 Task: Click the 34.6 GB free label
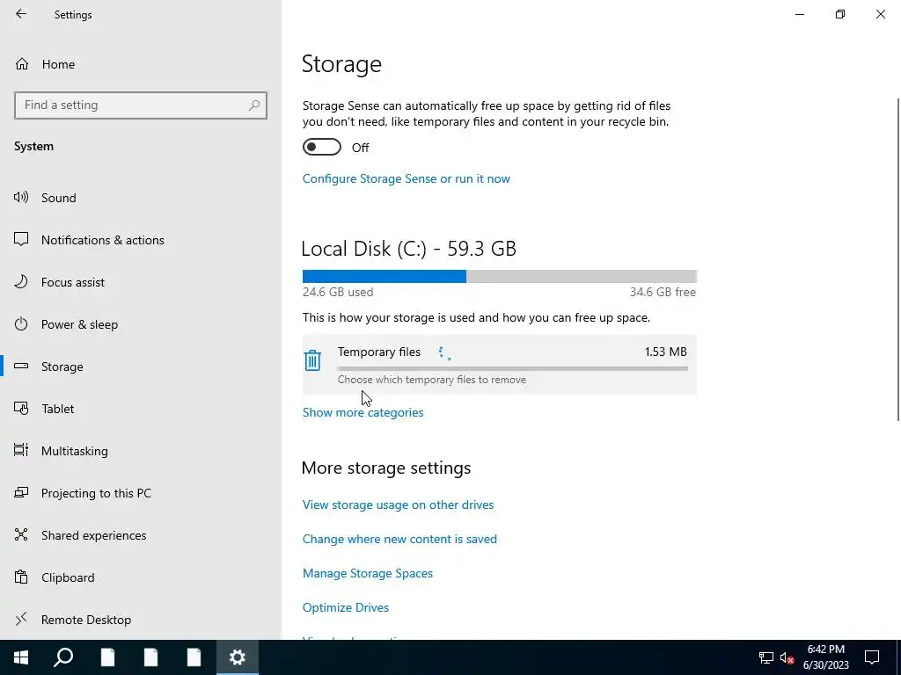(x=663, y=292)
